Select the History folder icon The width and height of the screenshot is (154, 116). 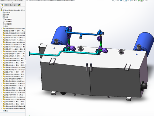click(x=4, y=12)
